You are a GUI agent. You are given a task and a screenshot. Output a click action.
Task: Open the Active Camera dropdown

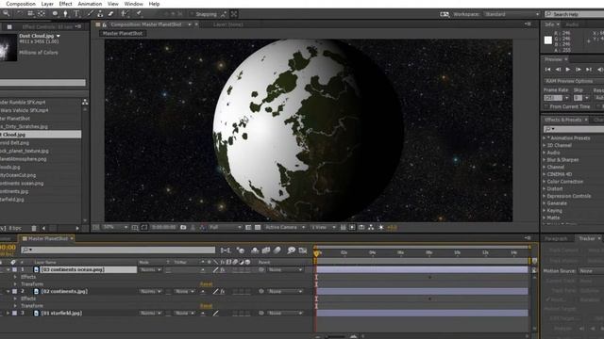[285, 228]
